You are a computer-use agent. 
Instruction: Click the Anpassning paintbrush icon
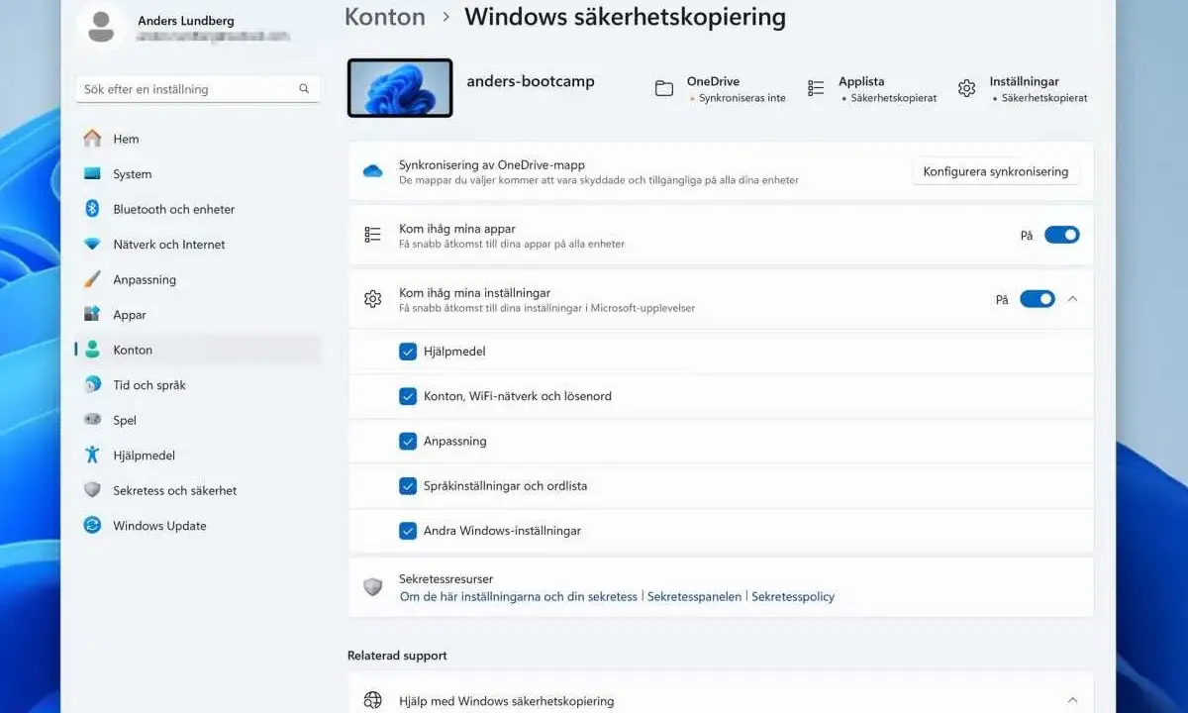tap(92, 279)
